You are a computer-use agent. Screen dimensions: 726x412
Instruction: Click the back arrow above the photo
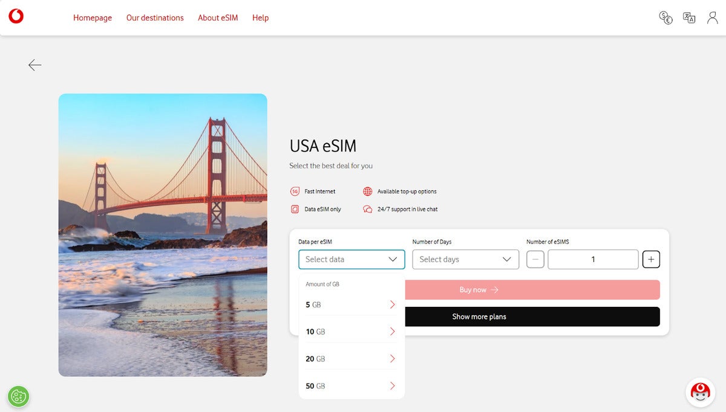(x=34, y=65)
